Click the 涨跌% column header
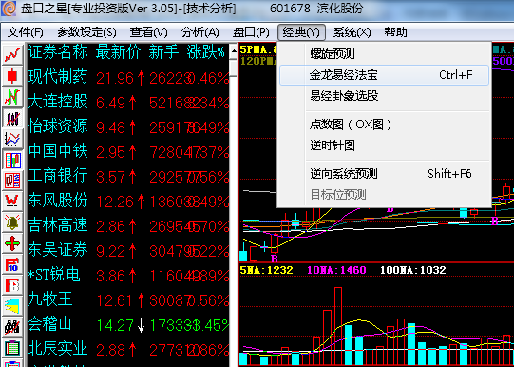This screenshot has width=514, height=367. 206,52
